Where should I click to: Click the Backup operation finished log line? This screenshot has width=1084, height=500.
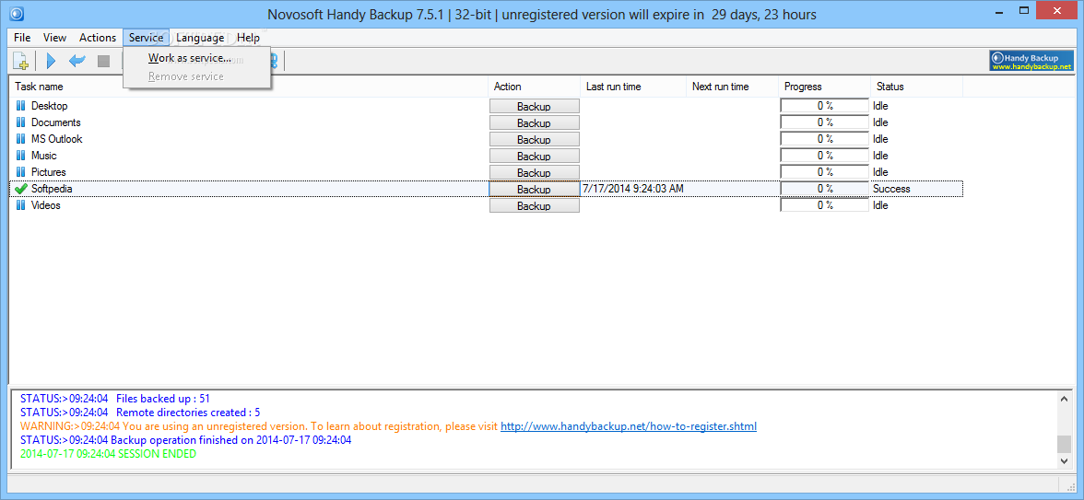[186, 440]
